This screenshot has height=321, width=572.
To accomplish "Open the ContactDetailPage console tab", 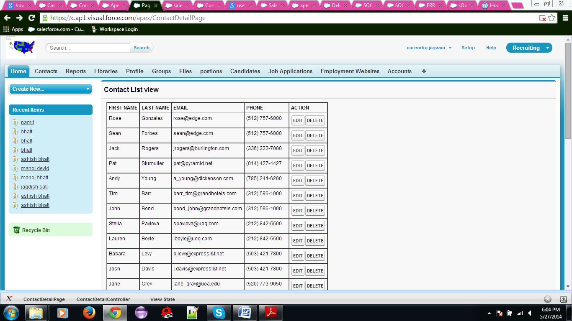I will point(44,299).
